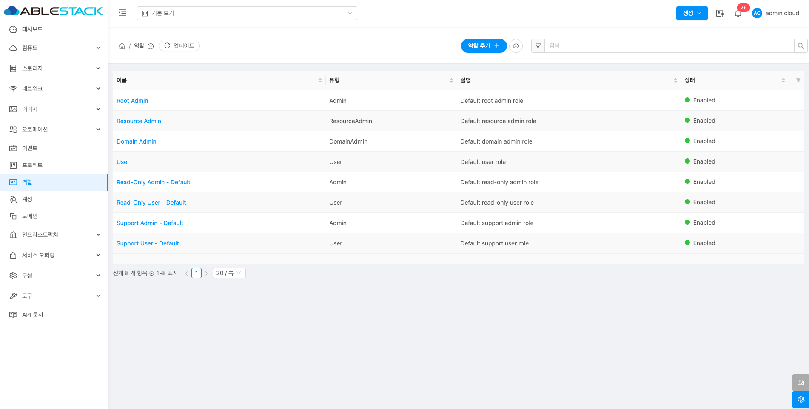Open the 20 / 쪽 page size dropdown
Viewport: 809px width, 409px height.
229,273
